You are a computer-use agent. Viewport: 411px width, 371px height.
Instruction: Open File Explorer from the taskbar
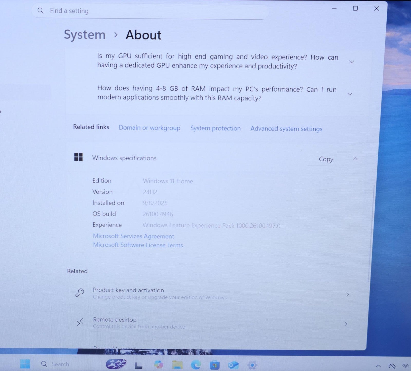177,365
